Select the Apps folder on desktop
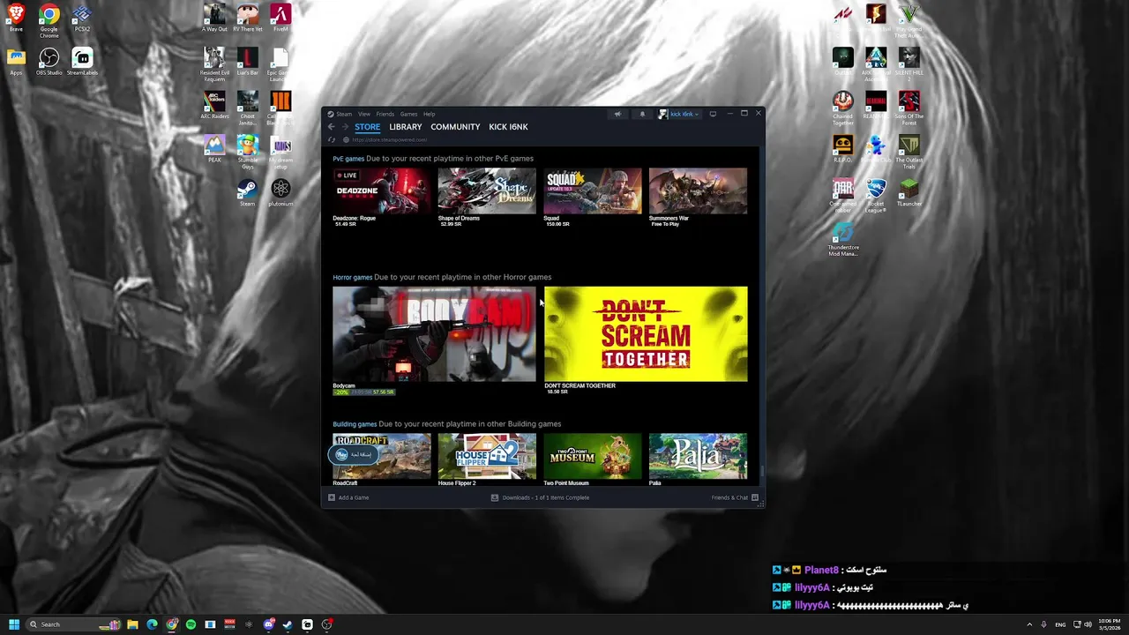Screen dimensions: 1129x635 click(16, 62)
